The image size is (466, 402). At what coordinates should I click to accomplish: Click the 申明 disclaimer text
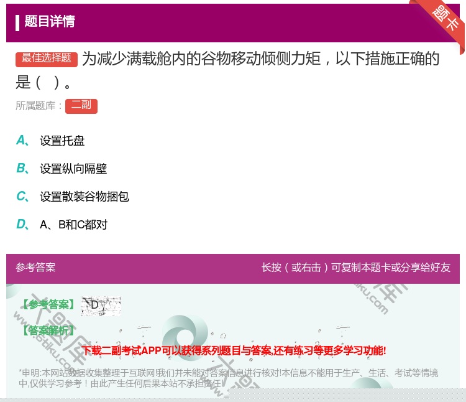pyautogui.click(x=228, y=378)
